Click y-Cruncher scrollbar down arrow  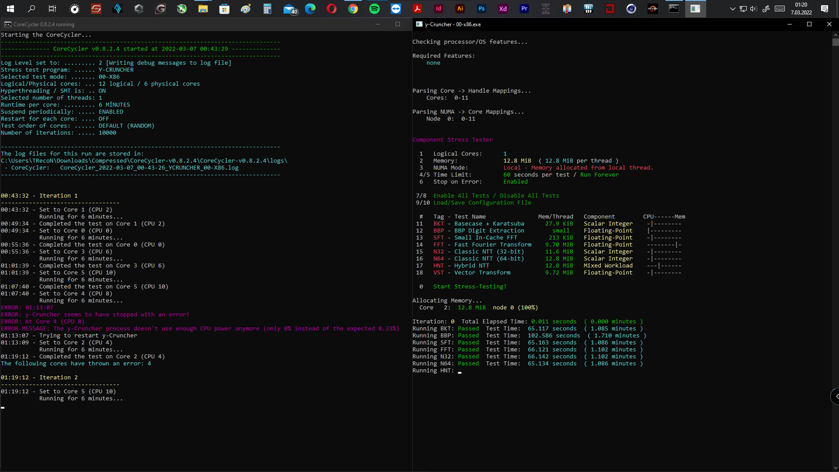[x=836, y=469]
